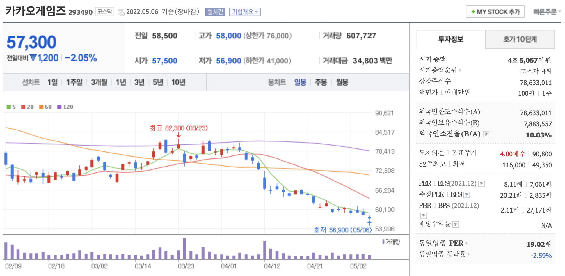
Task: Select the 10년 line chart period
Action: [178, 82]
